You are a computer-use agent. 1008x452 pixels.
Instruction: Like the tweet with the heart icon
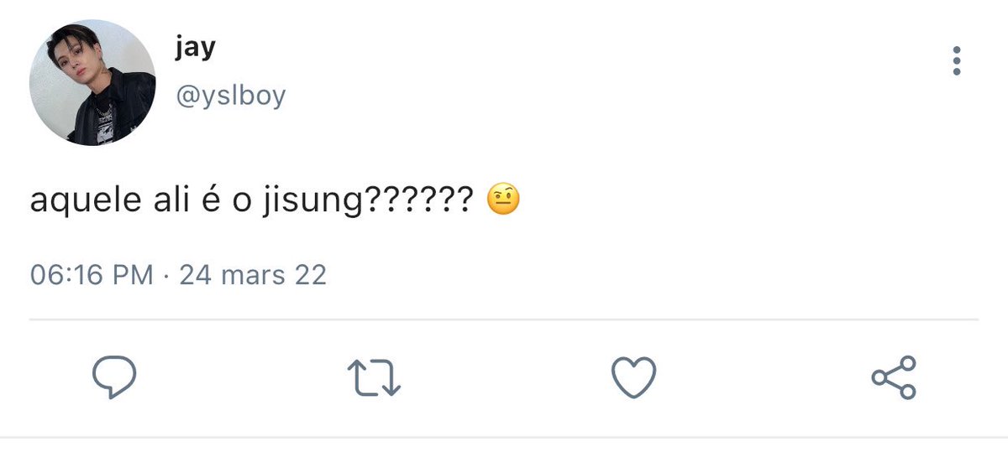coord(633,378)
